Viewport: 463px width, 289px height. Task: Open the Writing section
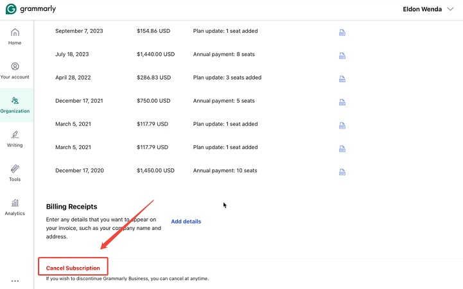15,139
